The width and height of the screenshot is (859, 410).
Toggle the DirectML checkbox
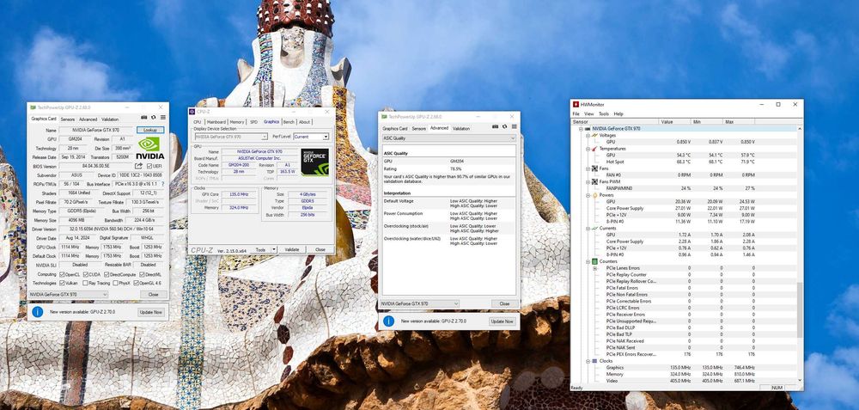143,274
